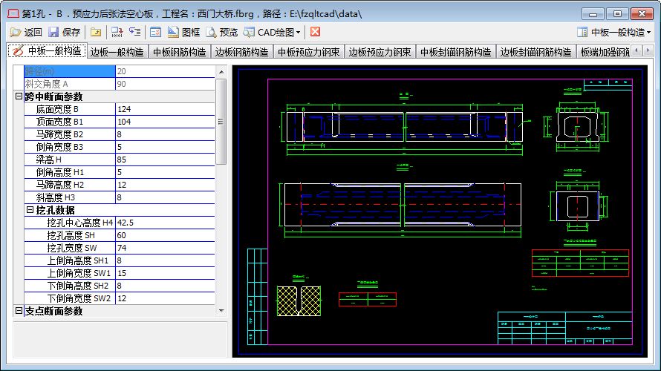Edit the 下倒角高度 SH2 value 8
The image size is (661, 371).
click(165, 286)
